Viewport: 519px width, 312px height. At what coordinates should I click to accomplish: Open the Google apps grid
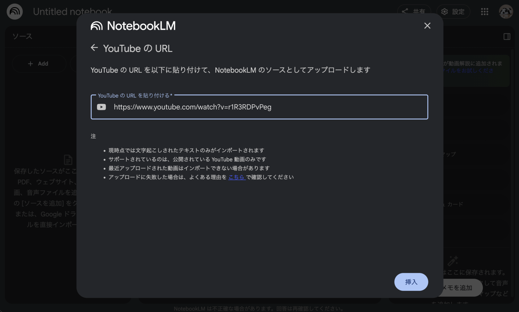point(484,12)
